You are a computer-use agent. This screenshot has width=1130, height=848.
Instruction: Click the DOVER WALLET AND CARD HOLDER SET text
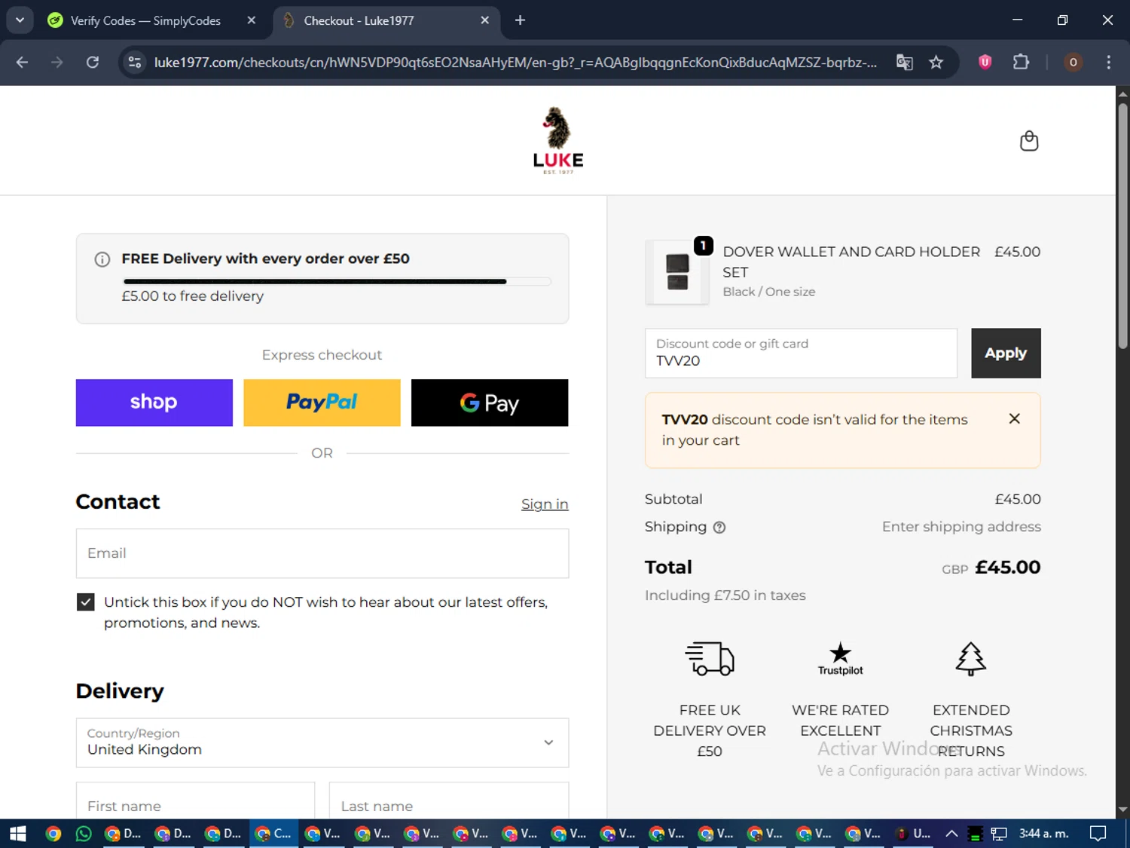click(x=851, y=262)
